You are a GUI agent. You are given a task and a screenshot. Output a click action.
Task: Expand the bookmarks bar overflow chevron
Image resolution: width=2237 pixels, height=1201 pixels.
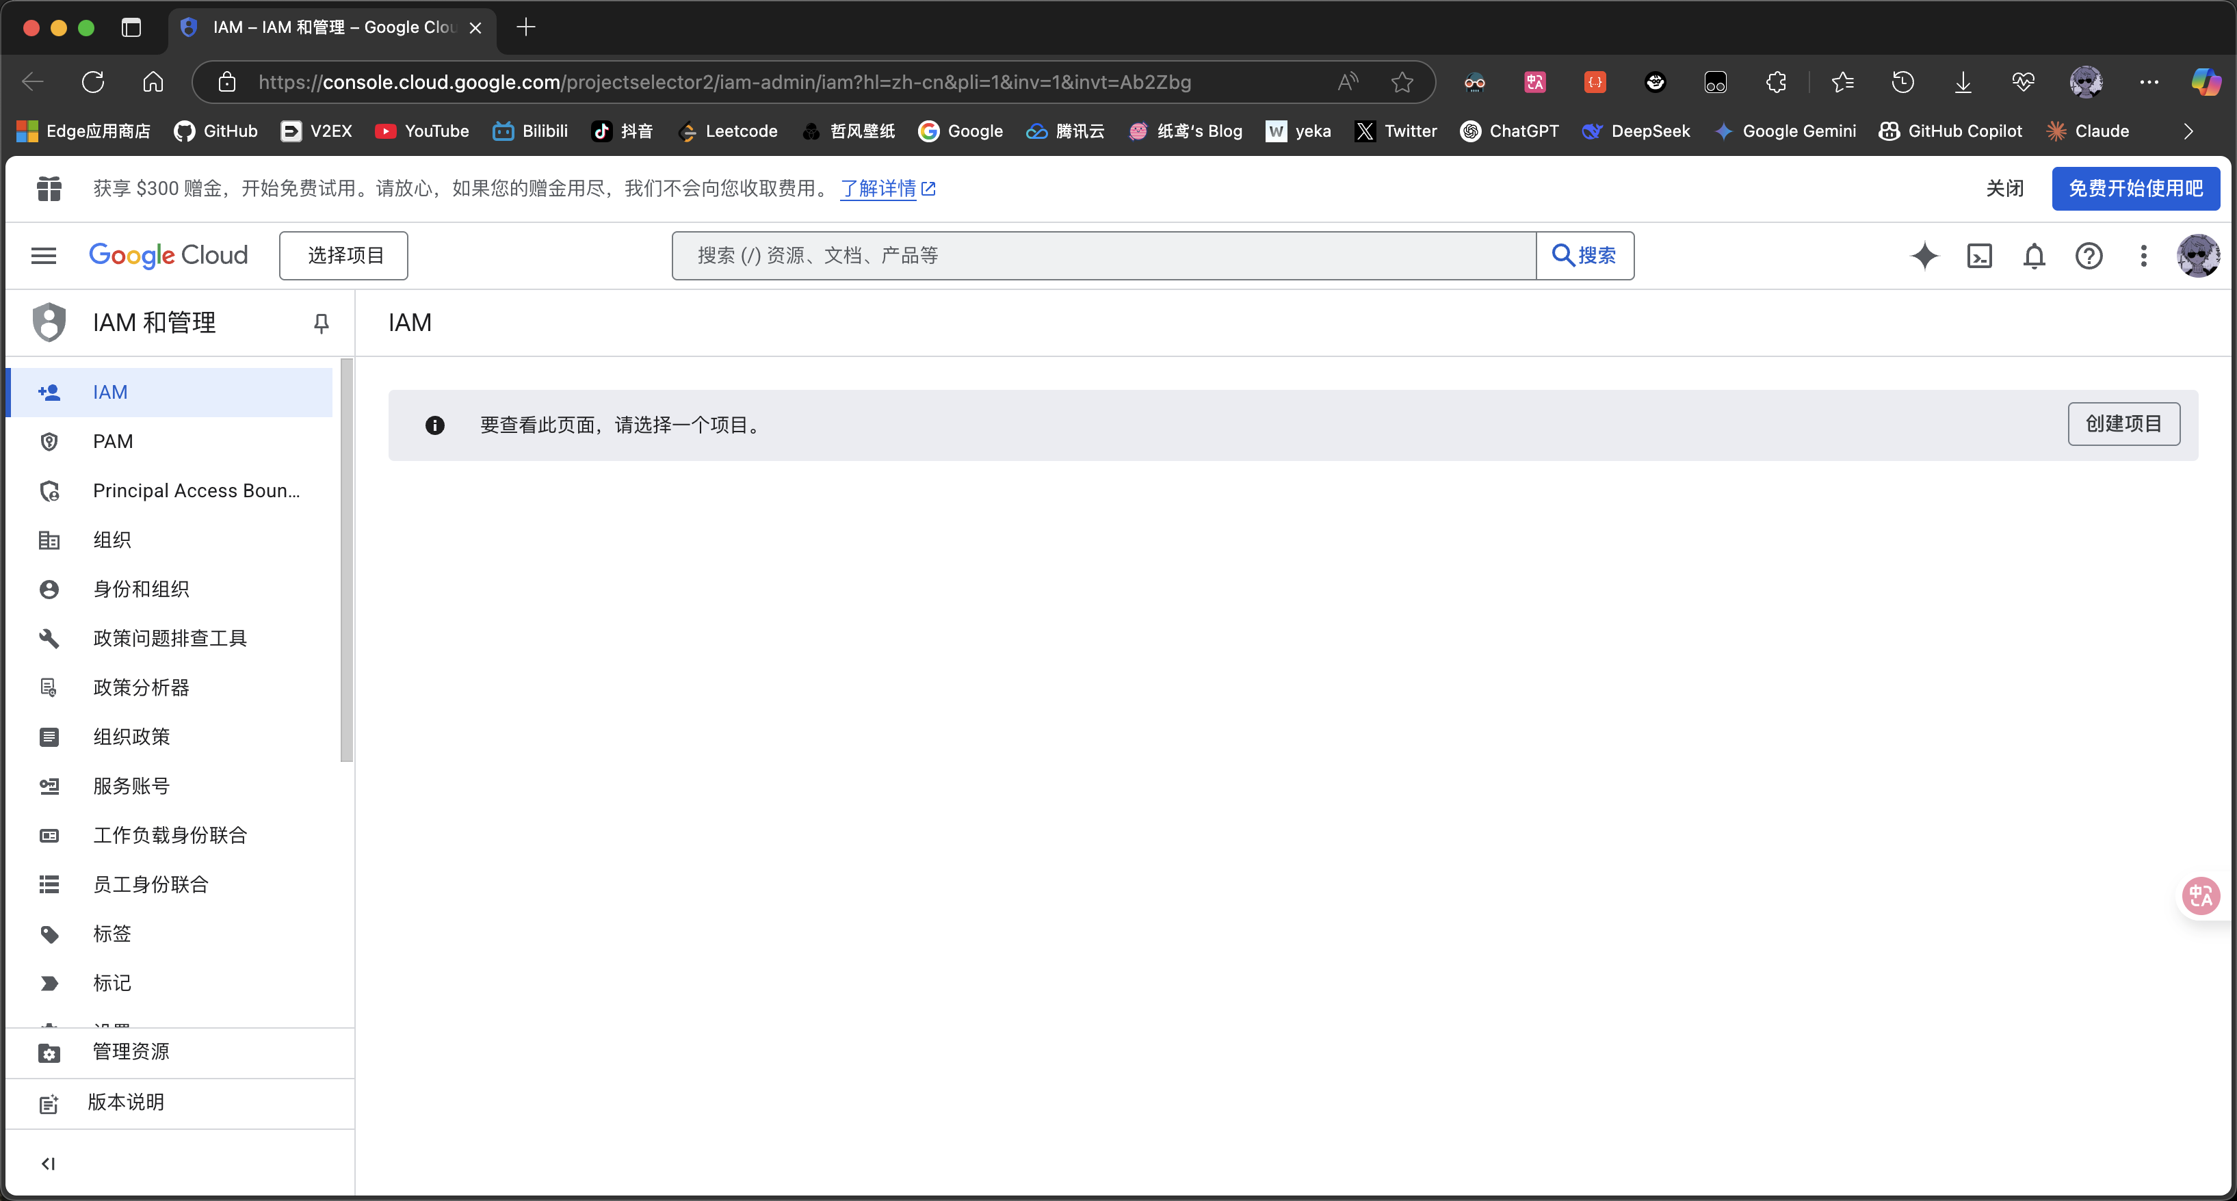(x=2188, y=131)
